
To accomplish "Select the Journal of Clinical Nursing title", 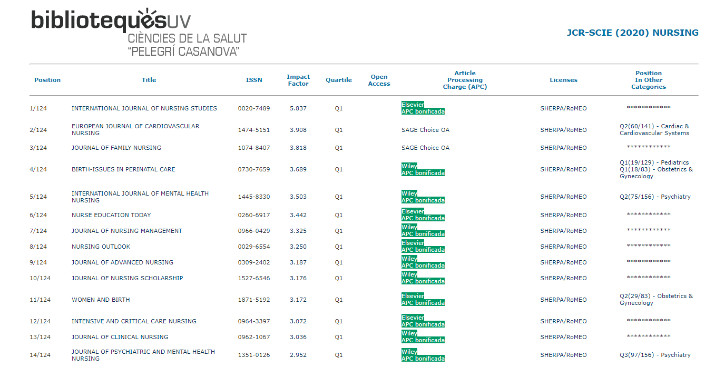I will click(120, 337).
